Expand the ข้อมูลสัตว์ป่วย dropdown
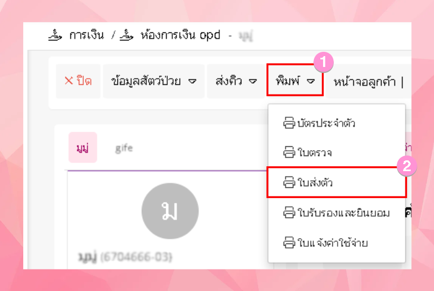The image size is (434, 291). click(154, 81)
